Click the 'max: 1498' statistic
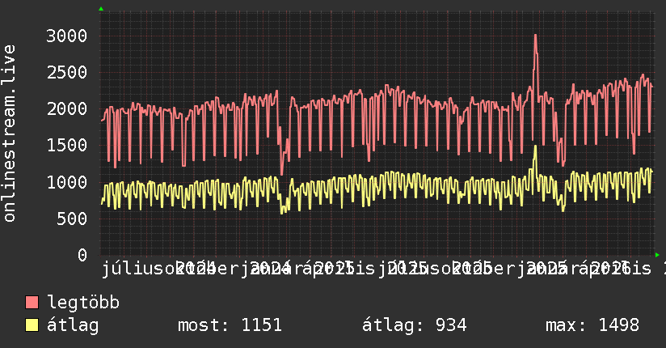This screenshot has height=348, width=666. pyautogui.click(x=592, y=325)
